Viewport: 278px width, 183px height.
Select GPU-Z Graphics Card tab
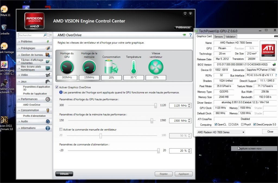204,36
